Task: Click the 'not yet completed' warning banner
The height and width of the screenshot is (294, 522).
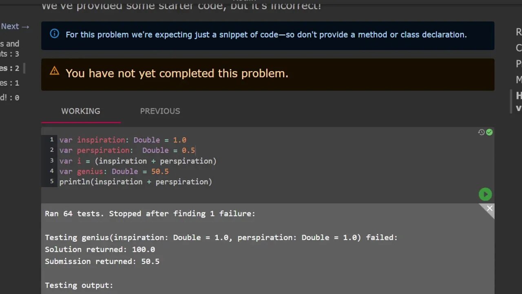Action: (x=268, y=74)
